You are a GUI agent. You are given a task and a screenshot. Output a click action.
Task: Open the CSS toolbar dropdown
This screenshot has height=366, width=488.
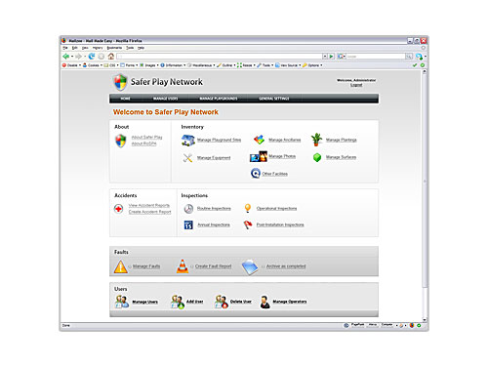pos(111,65)
